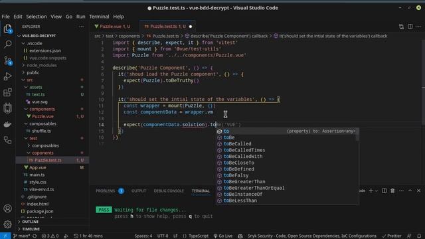The image size is (425, 239).
Task: Switch to Puzzle.vue editor tab
Action: (112, 27)
